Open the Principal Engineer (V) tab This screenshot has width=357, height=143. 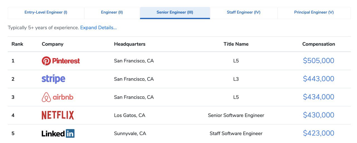click(x=314, y=12)
